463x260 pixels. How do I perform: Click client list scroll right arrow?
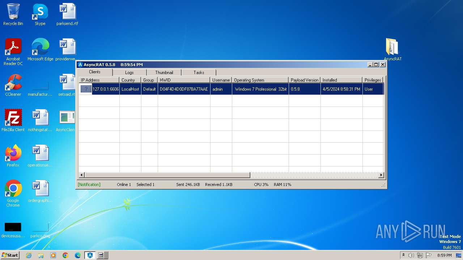coord(381,175)
